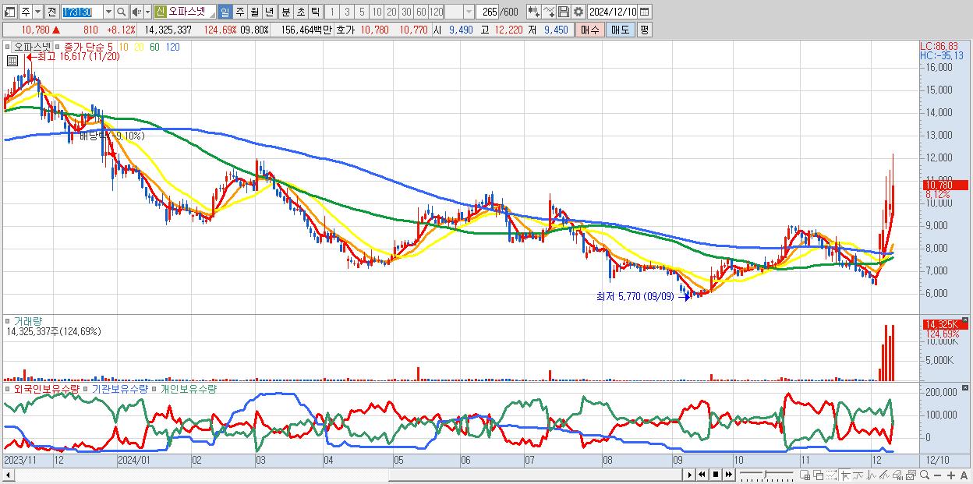Click the dashed range selection icon at bottom
This screenshot has height=484, width=973.
click(831, 475)
